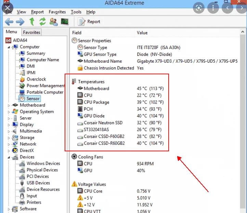Click the Back navigation arrow
Screen dimensions: 247x213
(9, 22)
